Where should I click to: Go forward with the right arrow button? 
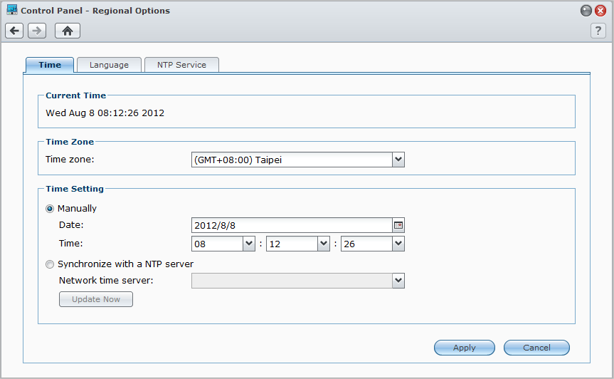coord(37,31)
